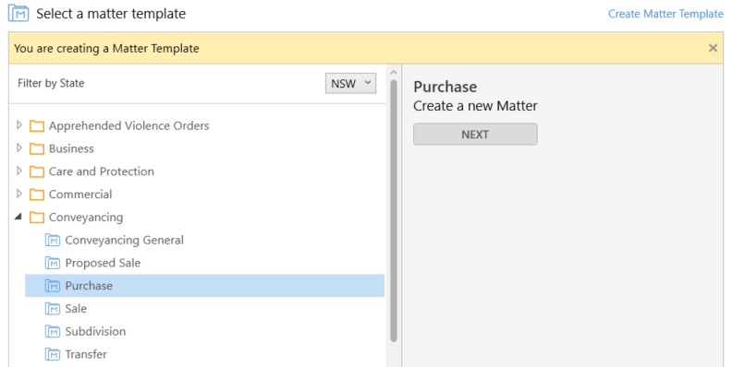Click the Sale matter icon

pyautogui.click(x=53, y=308)
